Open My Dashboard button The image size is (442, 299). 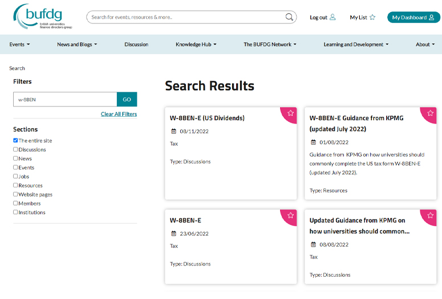pyautogui.click(x=413, y=18)
